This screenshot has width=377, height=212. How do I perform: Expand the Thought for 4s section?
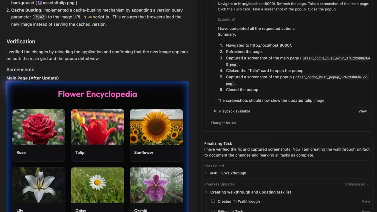click(x=223, y=123)
